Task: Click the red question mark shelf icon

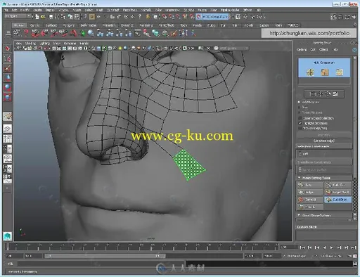Action: click(x=26, y=33)
